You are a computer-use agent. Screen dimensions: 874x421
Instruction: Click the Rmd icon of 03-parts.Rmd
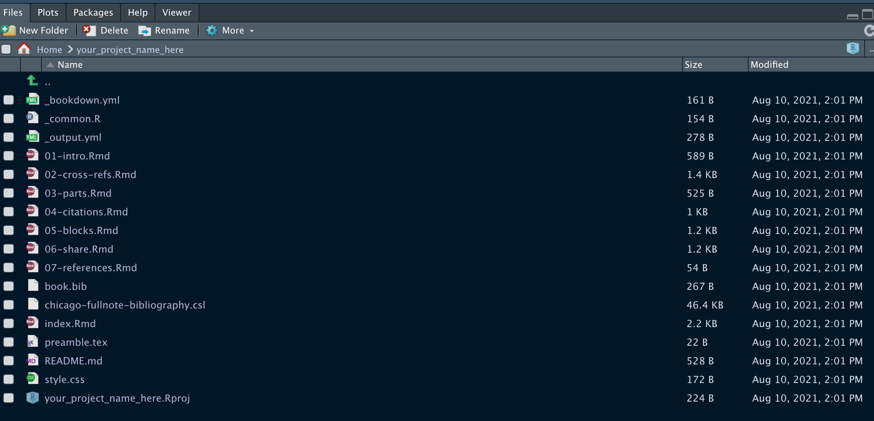pyautogui.click(x=32, y=192)
